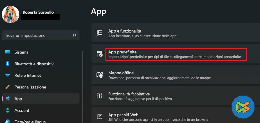Click the Rete e Internet Wi-Fi icon
The image size is (260, 123).
tap(8, 75)
